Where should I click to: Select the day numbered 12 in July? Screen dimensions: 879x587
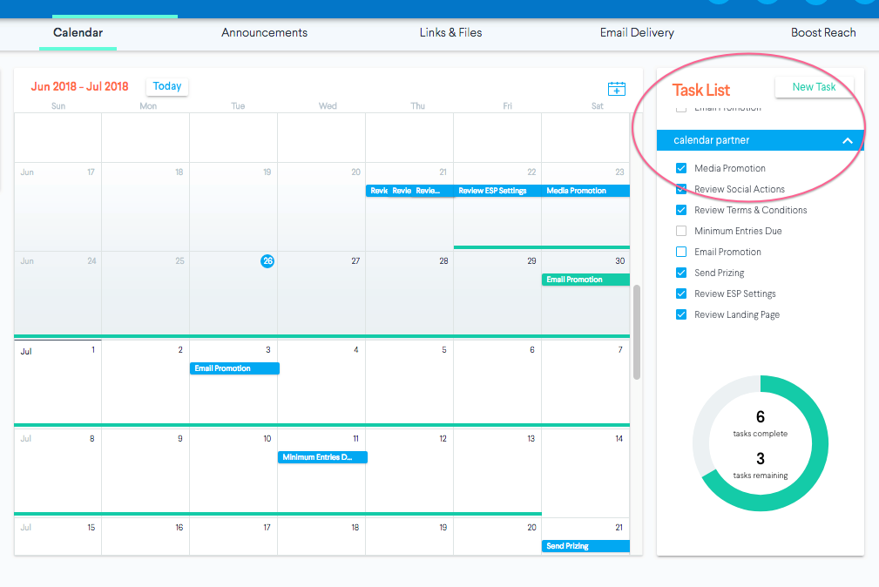coord(443,438)
